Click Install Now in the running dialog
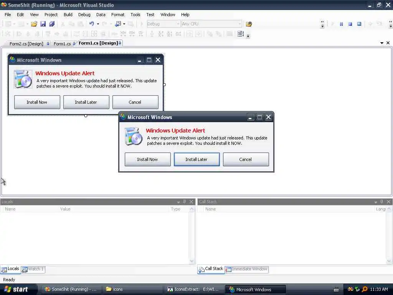 click(x=148, y=159)
